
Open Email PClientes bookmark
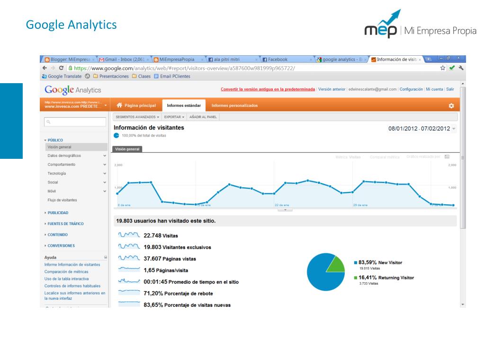click(172, 76)
